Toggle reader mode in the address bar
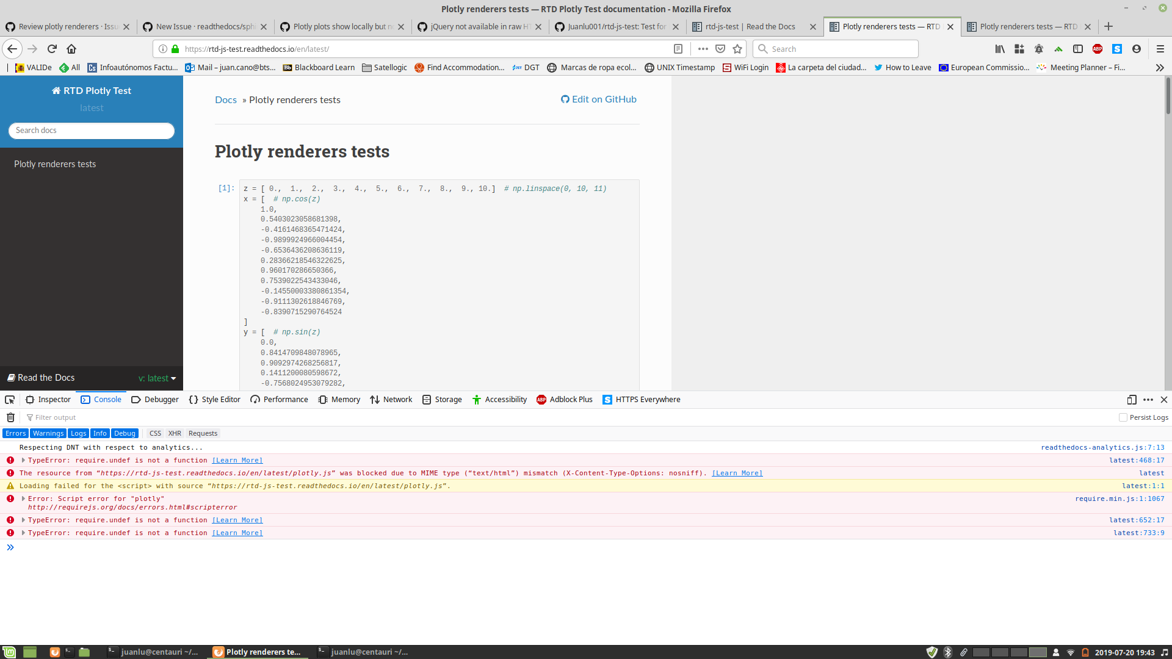Image resolution: width=1172 pixels, height=659 pixels. (x=679, y=49)
